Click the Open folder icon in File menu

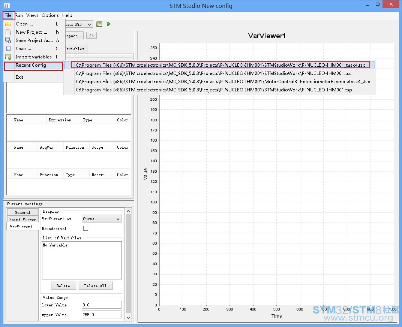pyautogui.click(x=8, y=24)
